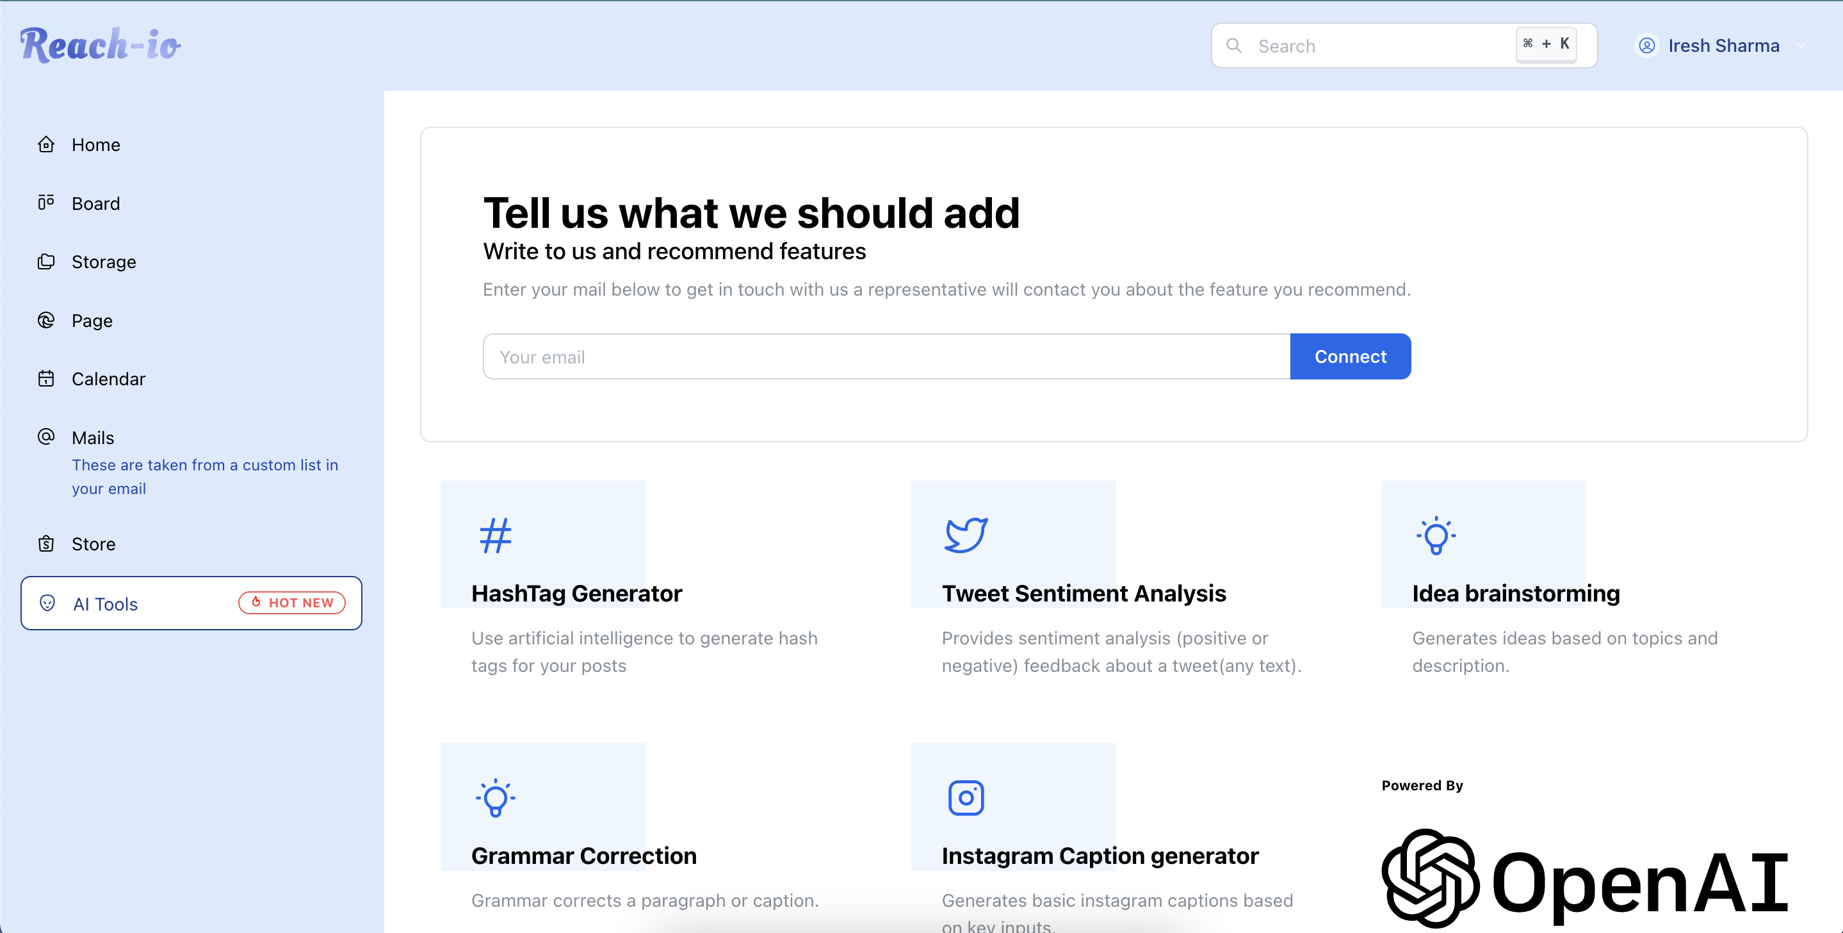
Task: Click the Idea brainstorming lightbulb icon
Action: [x=1436, y=535]
